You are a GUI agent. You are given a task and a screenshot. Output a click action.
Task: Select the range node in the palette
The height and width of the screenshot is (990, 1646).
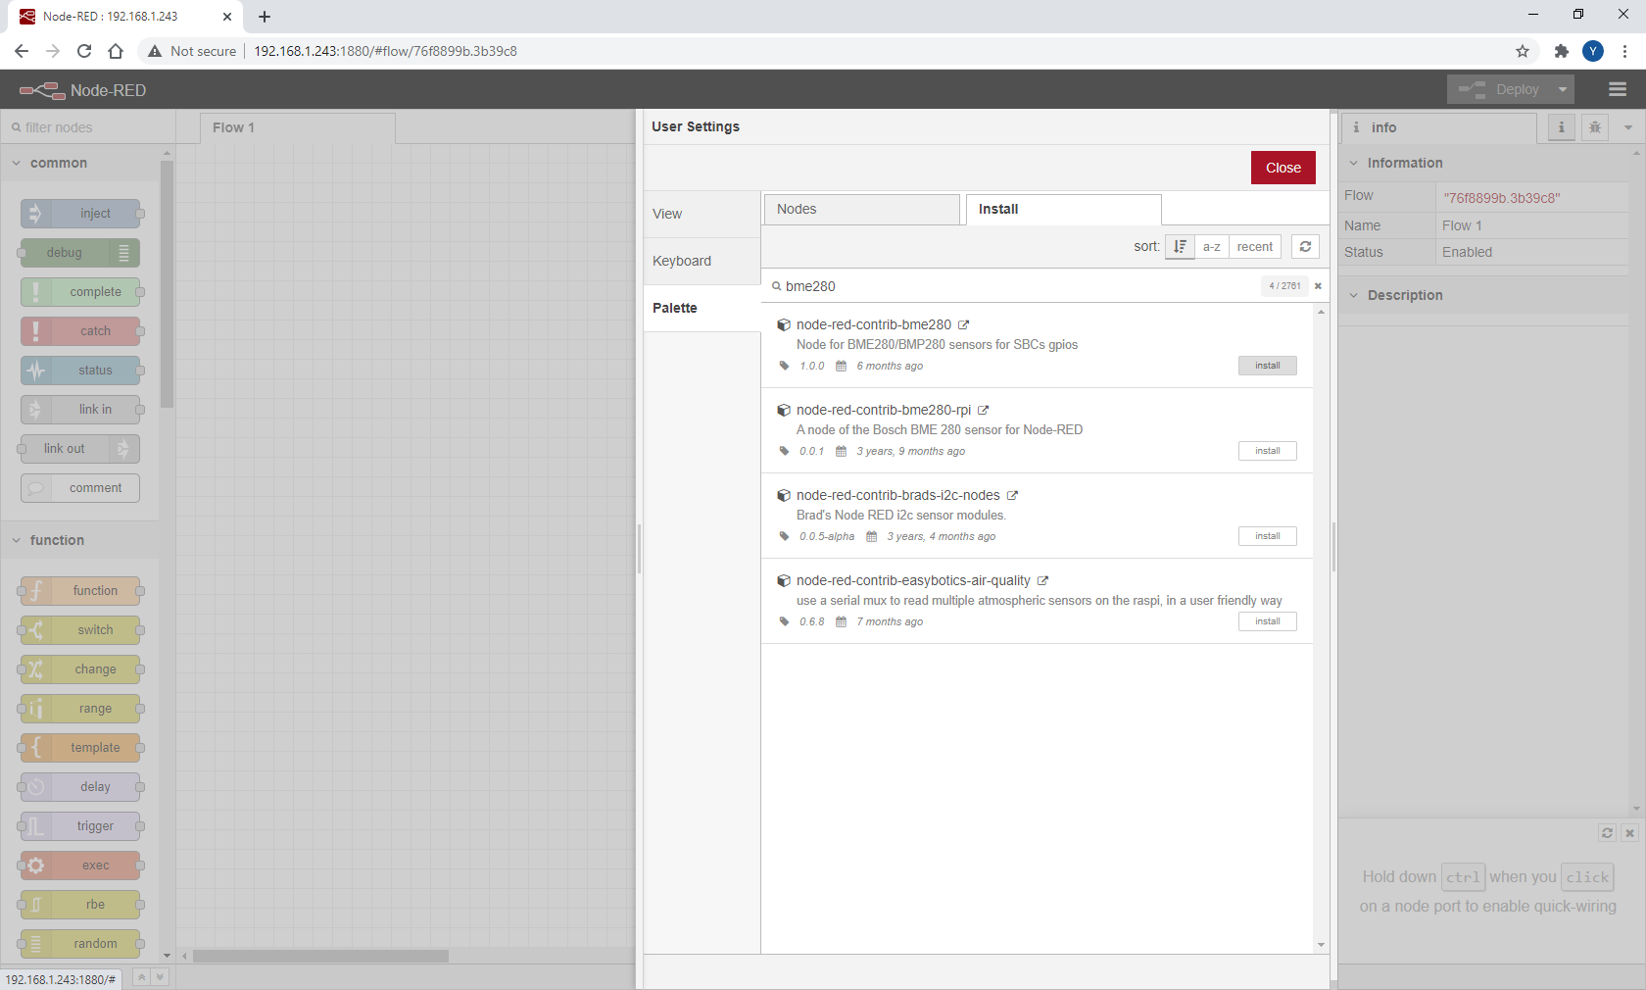(80, 709)
